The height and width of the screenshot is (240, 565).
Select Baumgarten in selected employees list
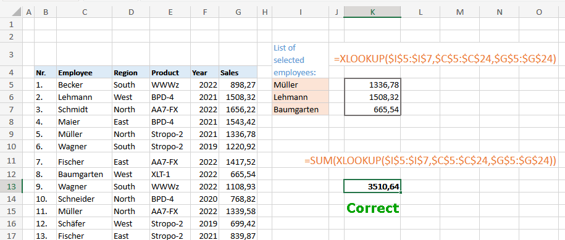pyautogui.click(x=300, y=109)
